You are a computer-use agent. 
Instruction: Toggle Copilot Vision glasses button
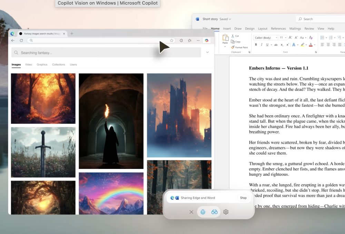(x=214, y=212)
